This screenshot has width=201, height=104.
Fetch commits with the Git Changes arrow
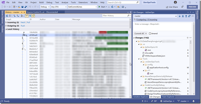[x=180, y=16]
